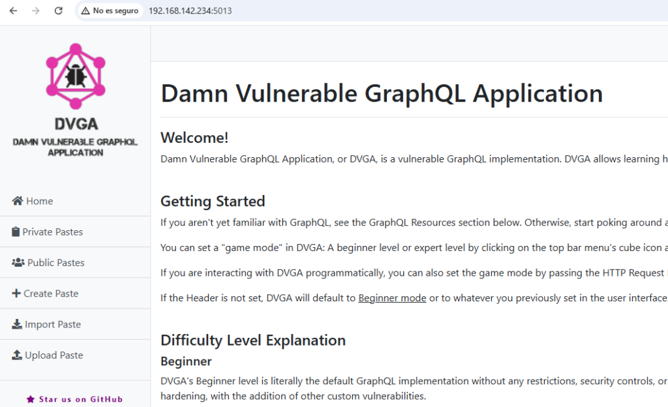
Task: Reload the page with refresh icon
Action: click(x=58, y=10)
